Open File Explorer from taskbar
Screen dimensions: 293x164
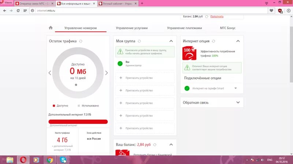click(10, 160)
